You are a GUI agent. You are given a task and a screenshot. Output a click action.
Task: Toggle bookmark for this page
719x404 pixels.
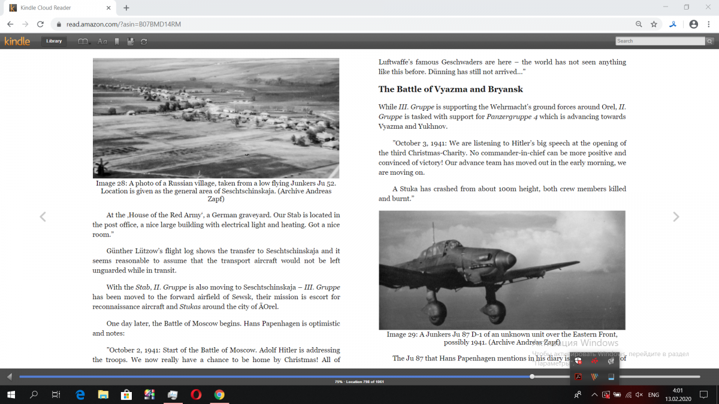[x=117, y=41]
